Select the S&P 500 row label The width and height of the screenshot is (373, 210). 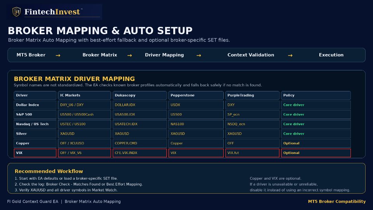coord(35,114)
